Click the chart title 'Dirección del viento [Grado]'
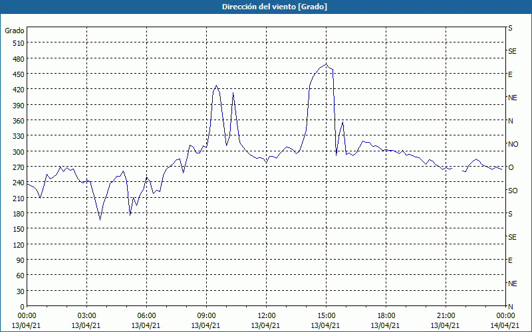532x332 pixels. point(265,7)
